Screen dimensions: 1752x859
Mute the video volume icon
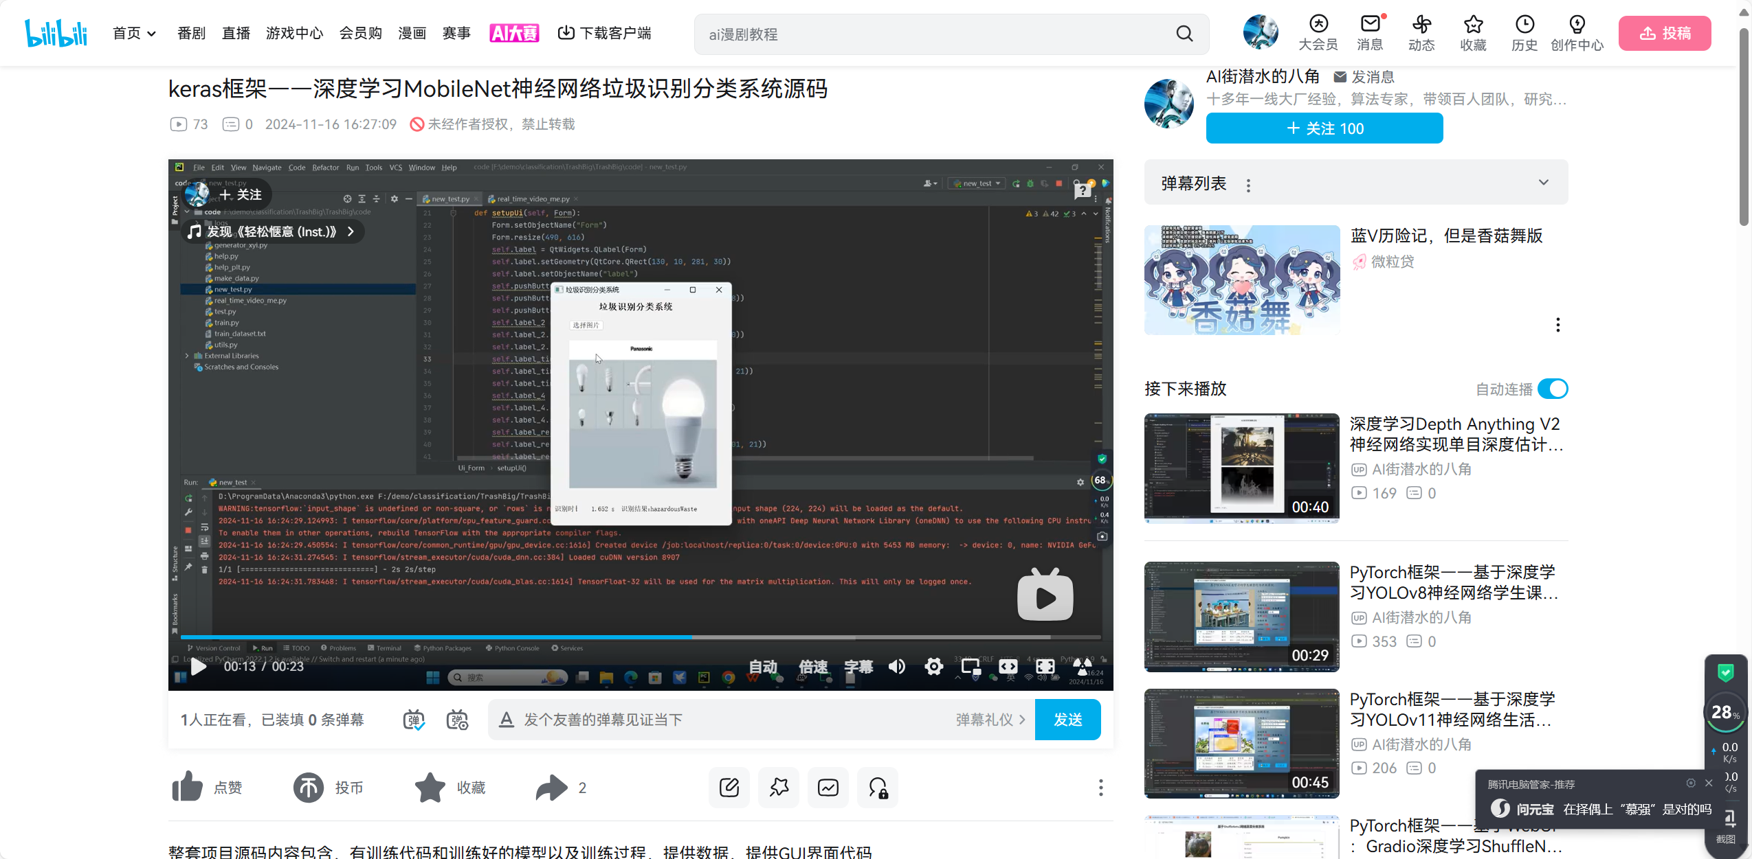(x=896, y=666)
